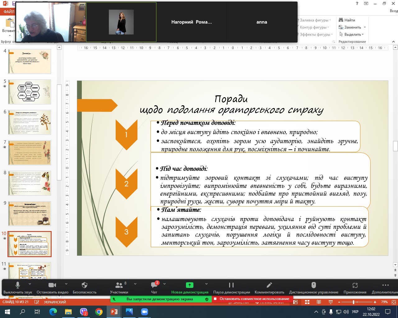
Task: Mute the microphone in Zoom toolbar
Action: coord(18,285)
